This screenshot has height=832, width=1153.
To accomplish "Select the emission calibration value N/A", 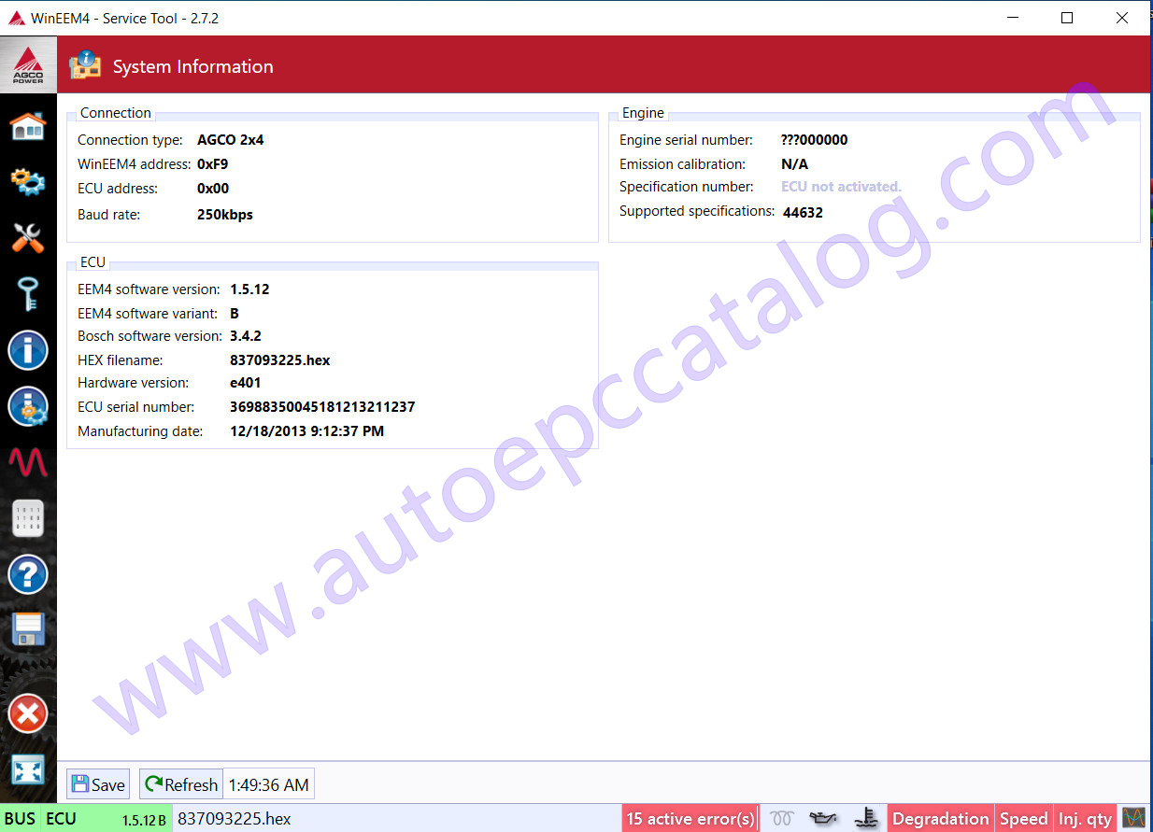I will 795,164.
